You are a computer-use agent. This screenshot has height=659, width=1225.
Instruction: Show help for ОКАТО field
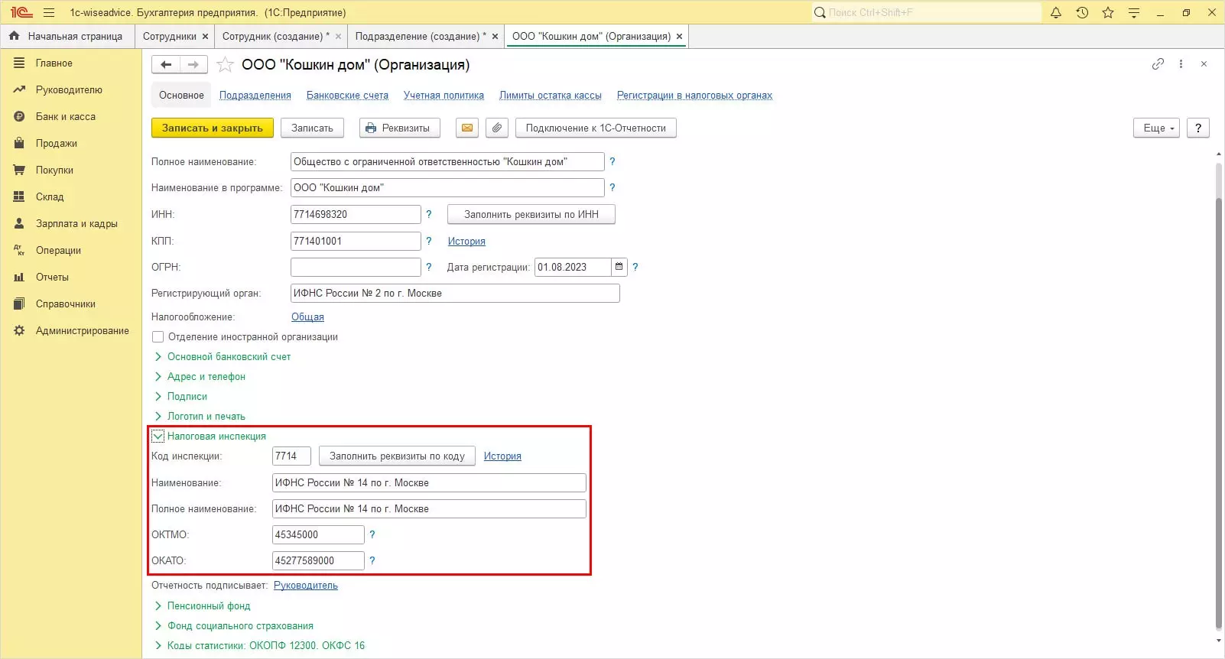pos(372,560)
